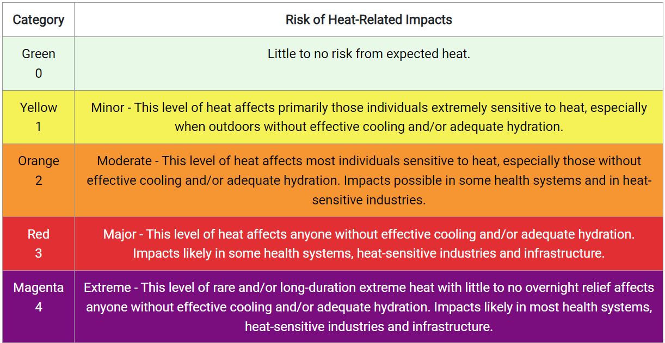665x343 pixels.
Task: Click the number 4 under Magenta
Action: click(x=38, y=307)
